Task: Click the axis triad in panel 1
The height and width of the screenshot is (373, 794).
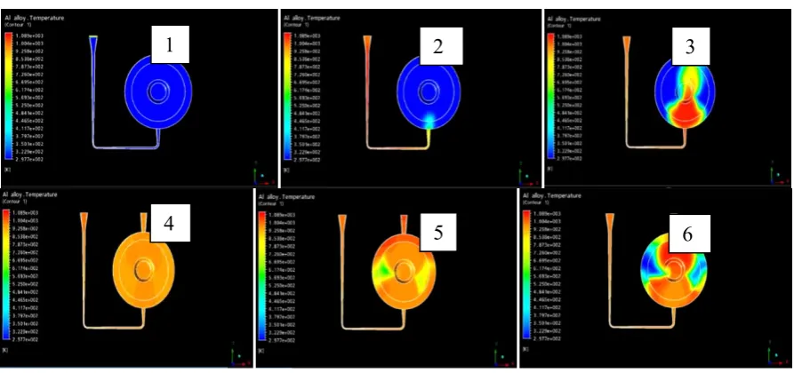Action: (264, 175)
